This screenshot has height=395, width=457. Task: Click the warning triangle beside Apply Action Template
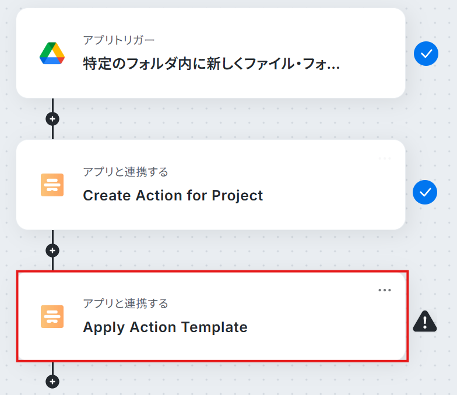425,321
